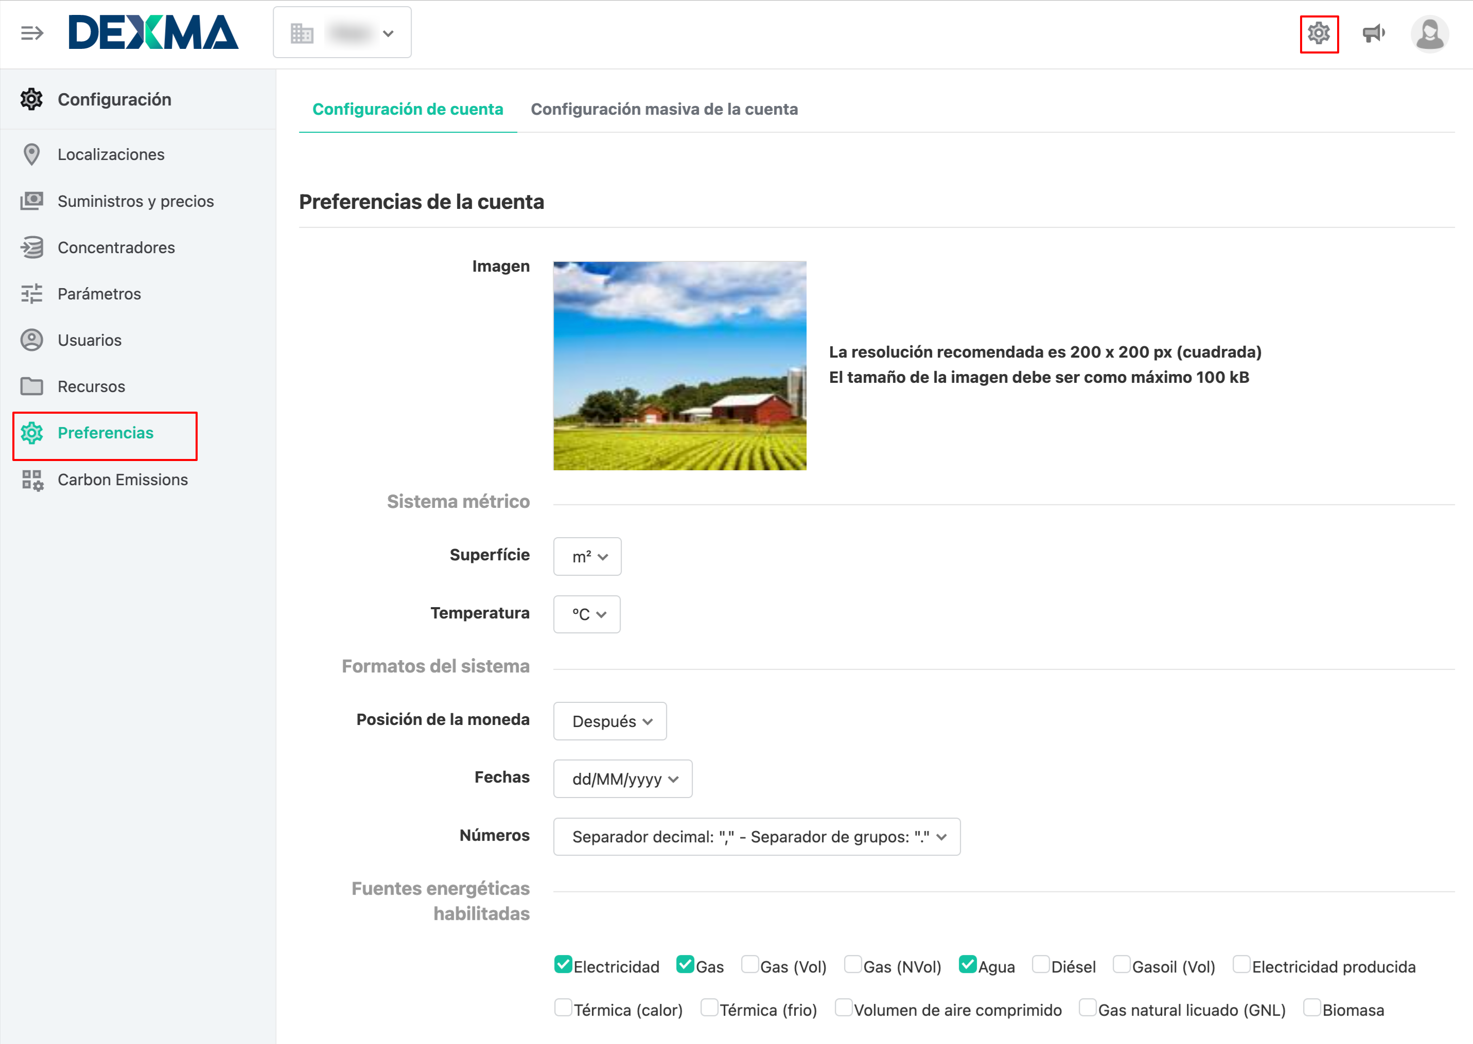Enable Gas natural licuado (GNL) checkbox
The height and width of the screenshot is (1044, 1473).
click(x=1087, y=1007)
